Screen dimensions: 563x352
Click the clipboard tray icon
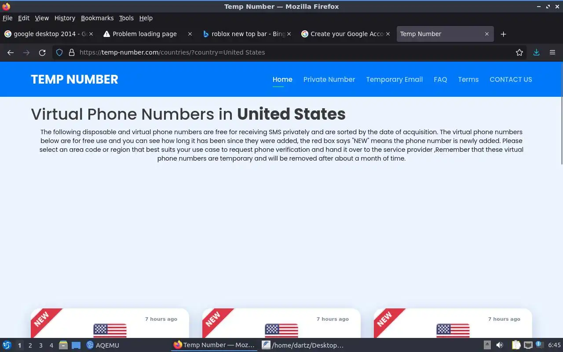(516, 345)
